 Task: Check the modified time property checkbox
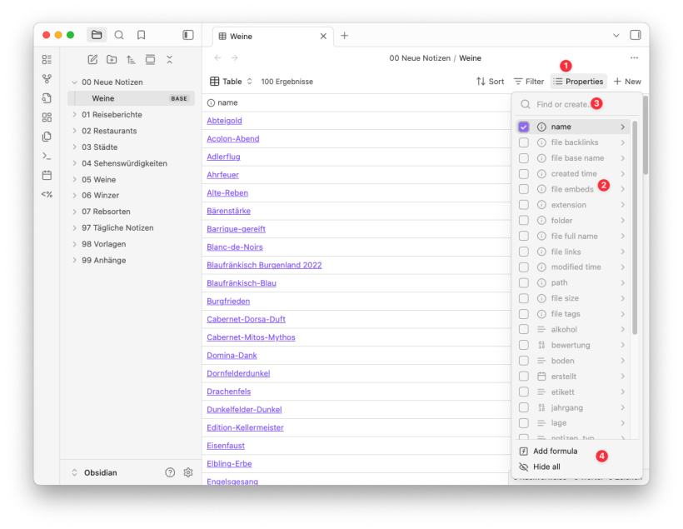coord(524,267)
